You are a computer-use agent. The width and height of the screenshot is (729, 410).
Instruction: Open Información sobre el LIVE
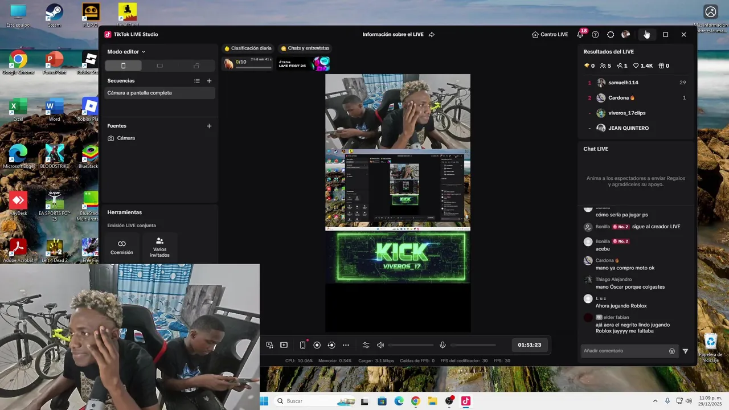pyautogui.click(x=393, y=35)
